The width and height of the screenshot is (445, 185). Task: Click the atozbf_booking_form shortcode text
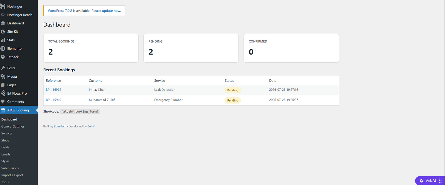coord(80,112)
